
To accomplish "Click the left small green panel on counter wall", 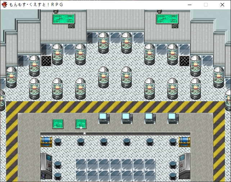I will tap(58, 124).
